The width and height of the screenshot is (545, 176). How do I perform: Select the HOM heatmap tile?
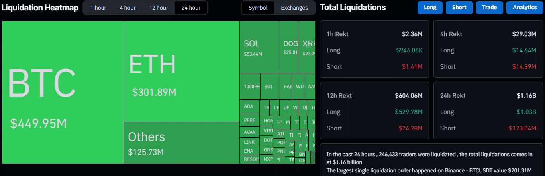267,121
